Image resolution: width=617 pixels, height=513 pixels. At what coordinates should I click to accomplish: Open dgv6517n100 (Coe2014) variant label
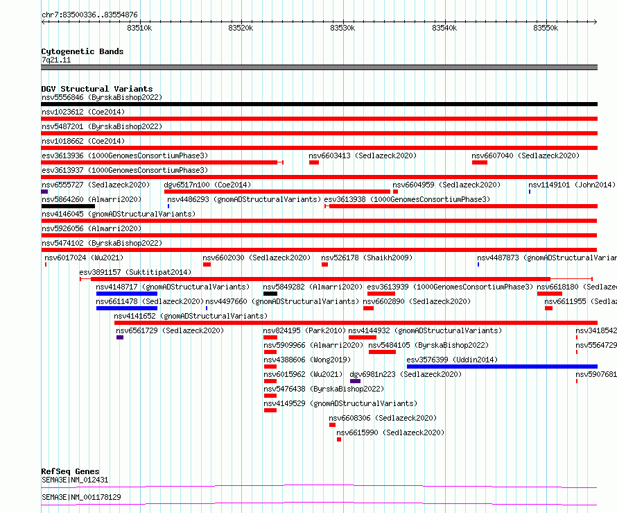[207, 185]
